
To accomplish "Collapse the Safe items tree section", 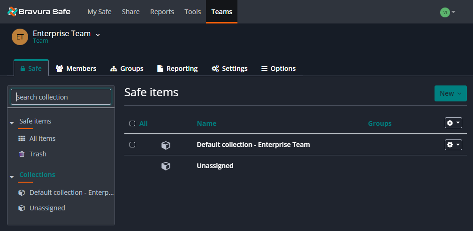I will 12,123.
